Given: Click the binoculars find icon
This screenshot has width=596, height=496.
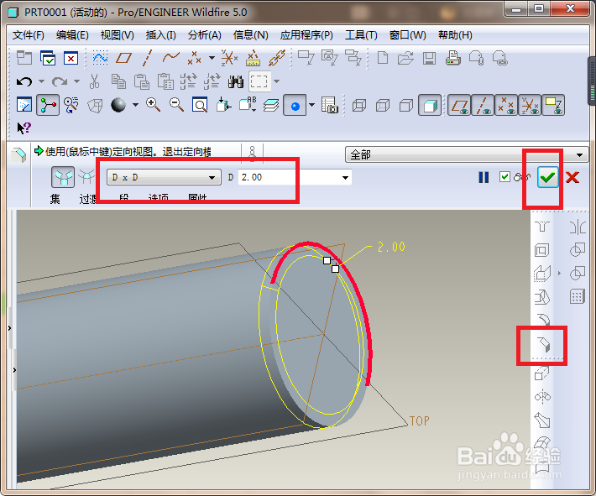Looking at the screenshot, I should [x=236, y=81].
